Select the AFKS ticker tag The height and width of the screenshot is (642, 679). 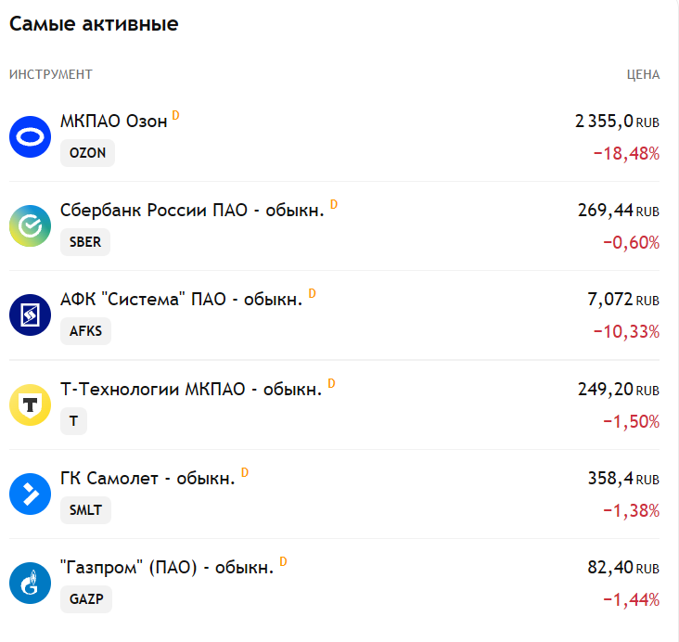[85, 331]
